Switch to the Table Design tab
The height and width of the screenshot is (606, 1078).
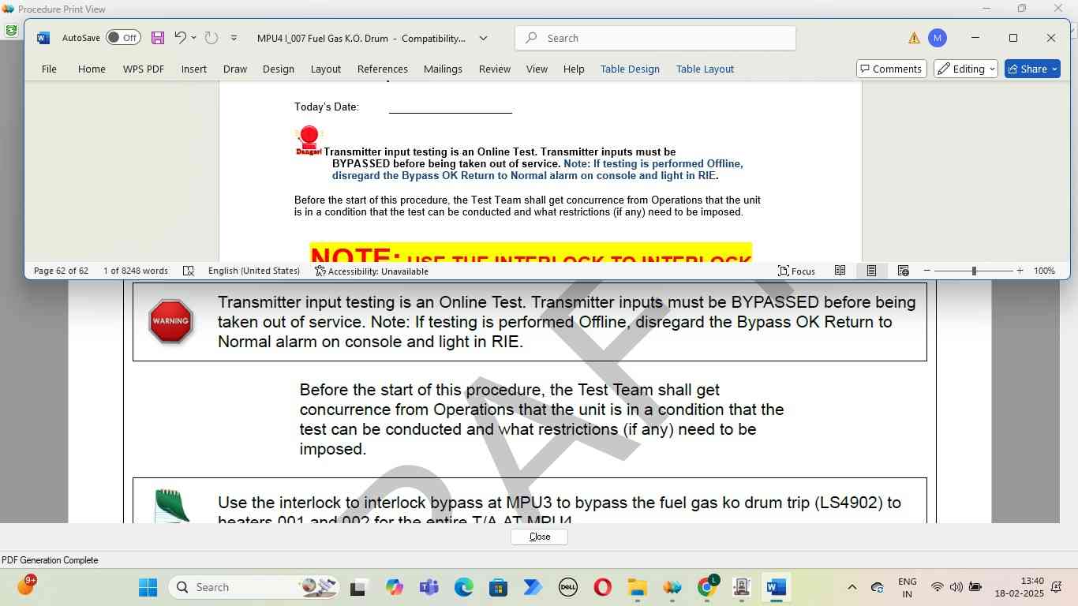[x=630, y=69]
